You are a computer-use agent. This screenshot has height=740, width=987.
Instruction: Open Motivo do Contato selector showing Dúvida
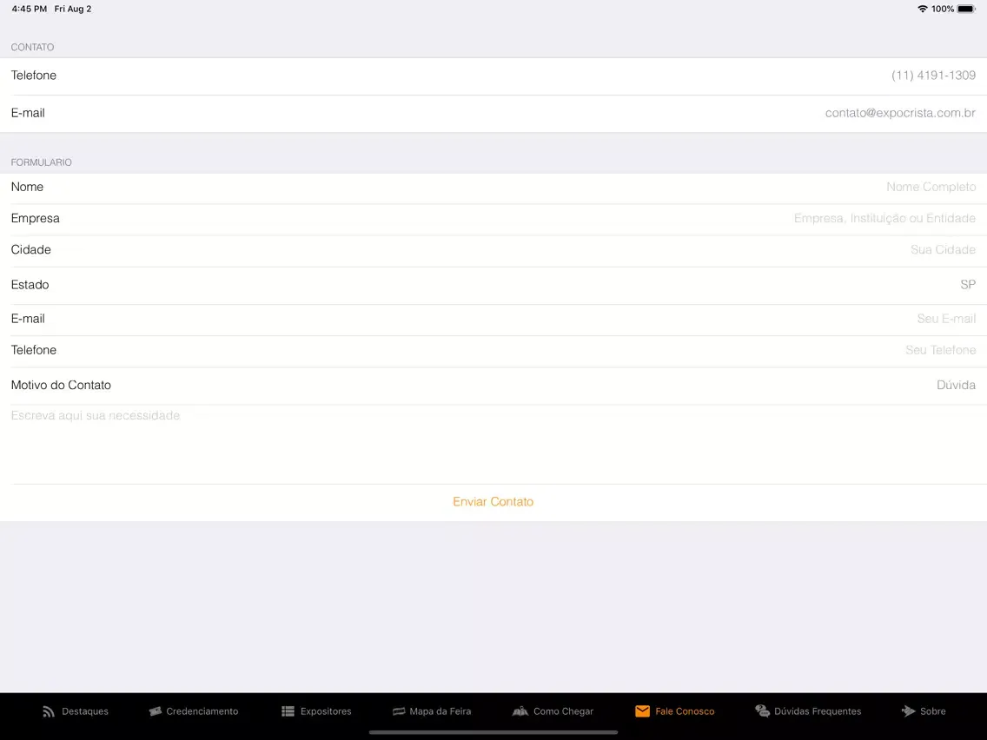point(493,385)
